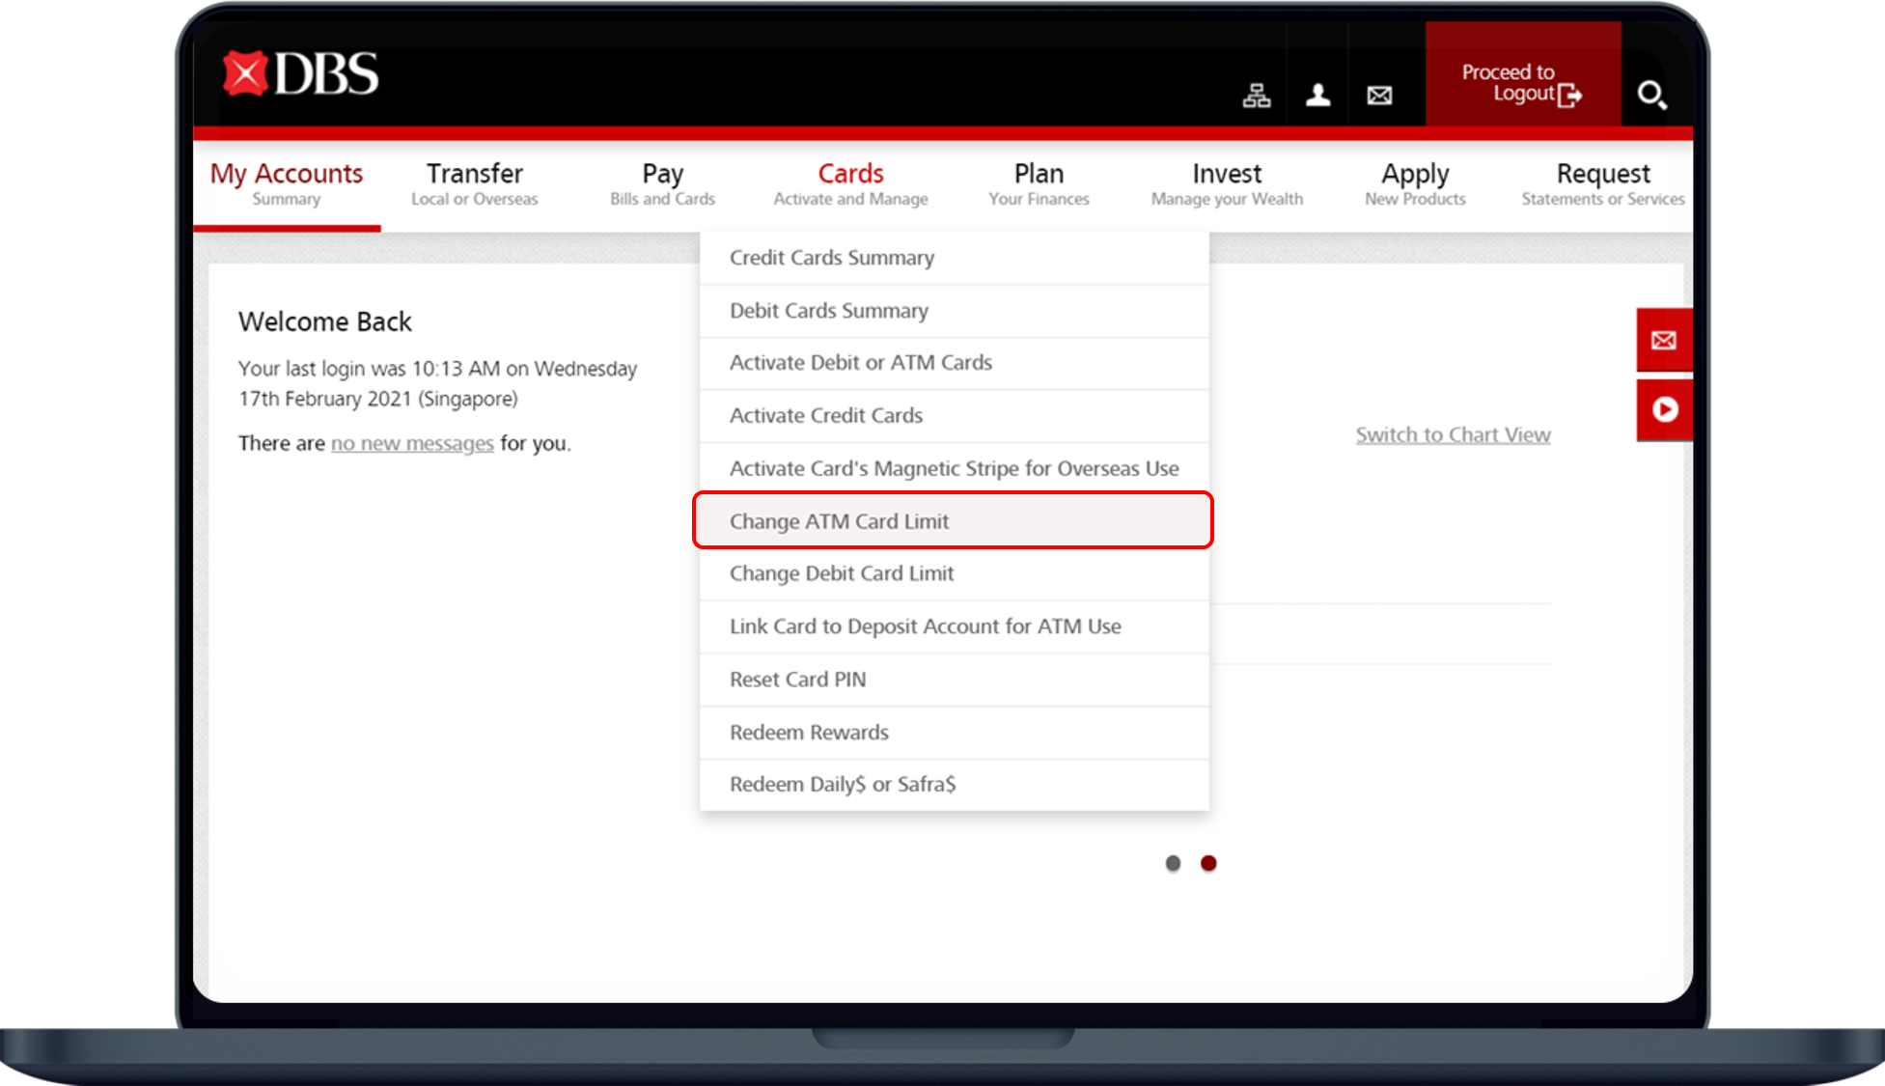Screen dimensions: 1885x1086
Task: Click the search icon
Action: (1658, 96)
